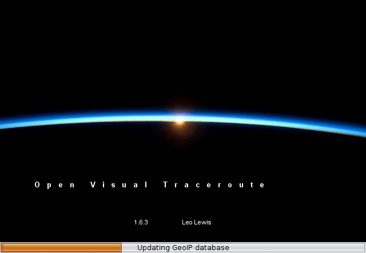This screenshot has width=366, height=253.
Task: Click the unfilled right part of progress bar
Action: pos(297,247)
